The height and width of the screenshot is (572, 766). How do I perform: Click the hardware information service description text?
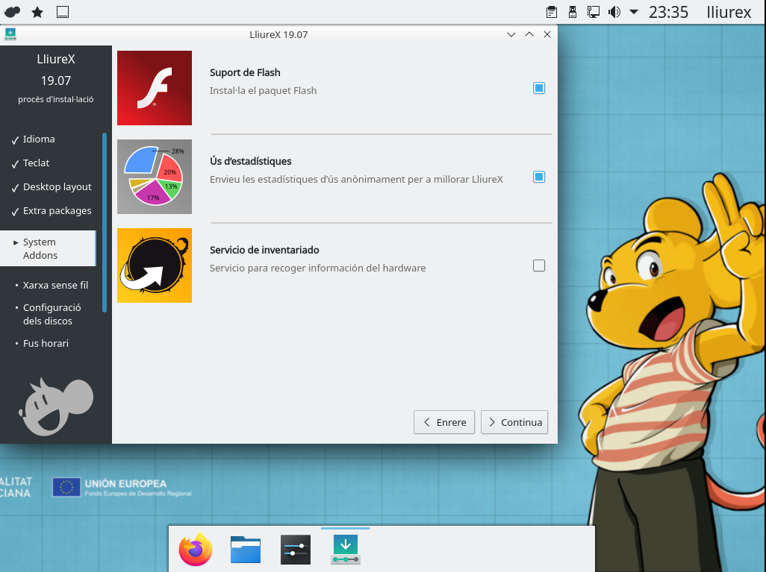coord(317,268)
